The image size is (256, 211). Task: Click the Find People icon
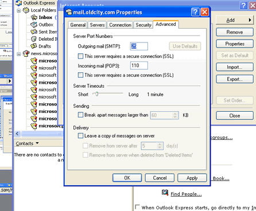pyautogui.click(x=165, y=193)
